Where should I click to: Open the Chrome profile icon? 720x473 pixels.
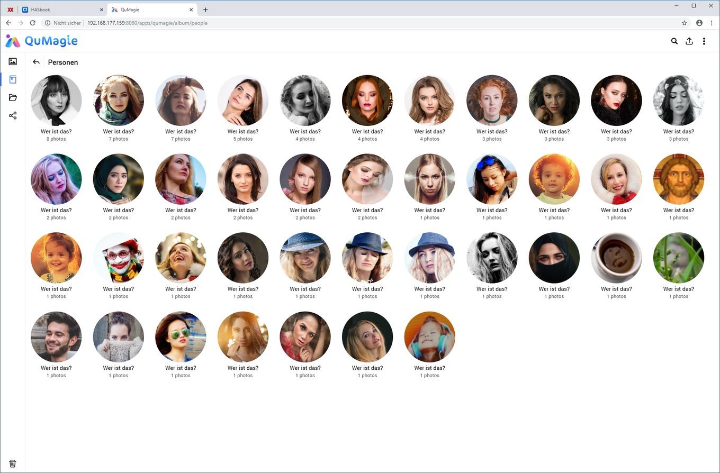699,23
